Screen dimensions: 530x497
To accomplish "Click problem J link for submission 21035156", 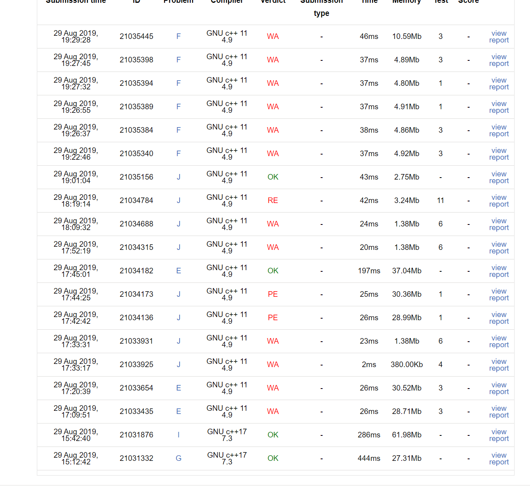I will pos(178,177).
